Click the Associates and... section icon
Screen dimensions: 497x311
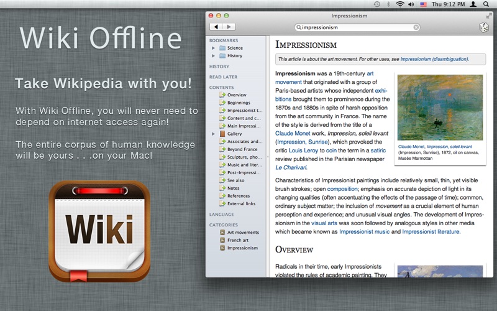[x=222, y=141]
